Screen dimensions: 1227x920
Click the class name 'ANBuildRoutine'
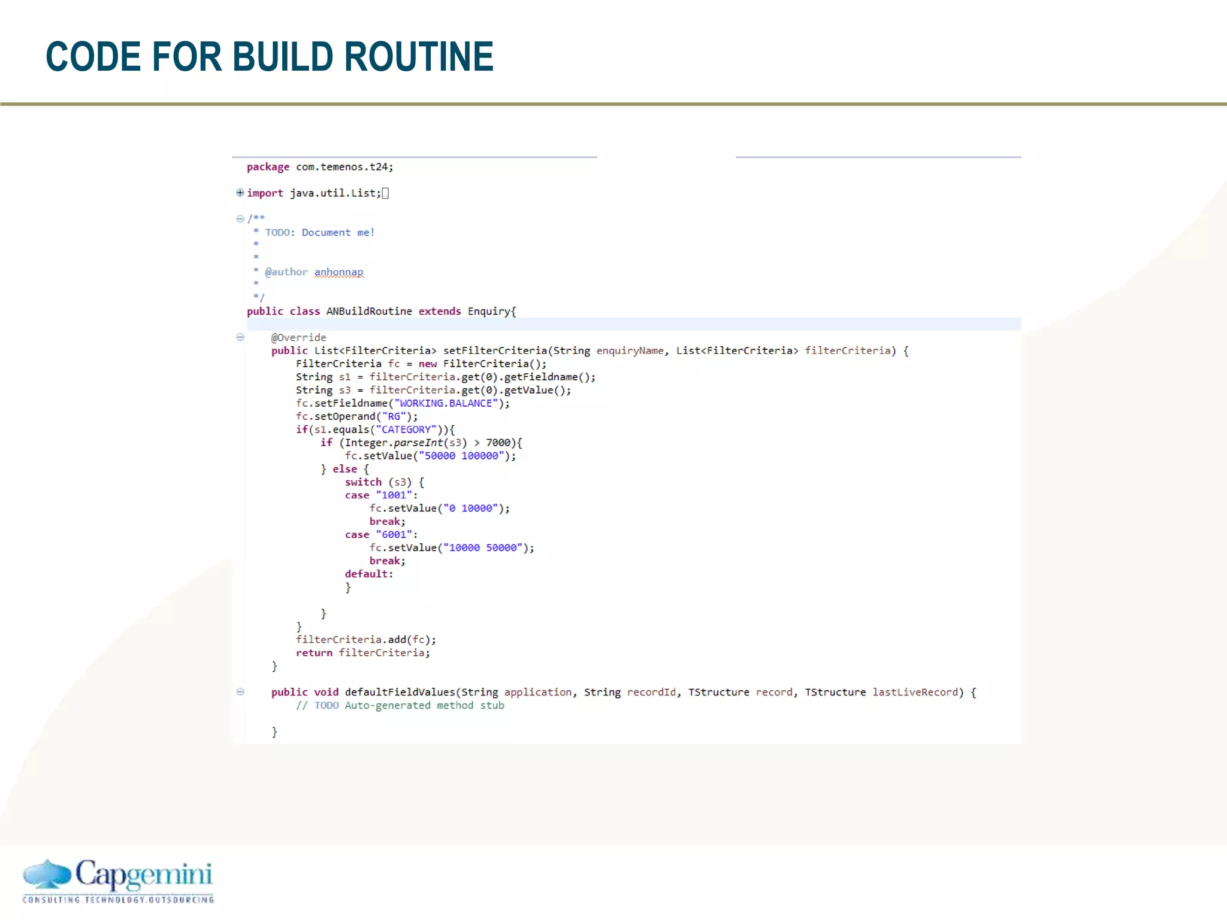pos(369,311)
